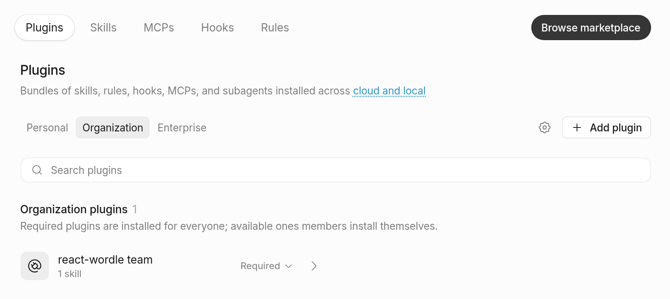Image resolution: width=670 pixels, height=299 pixels.
Task: Switch to the Skills tab
Action: tap(103, 28)
